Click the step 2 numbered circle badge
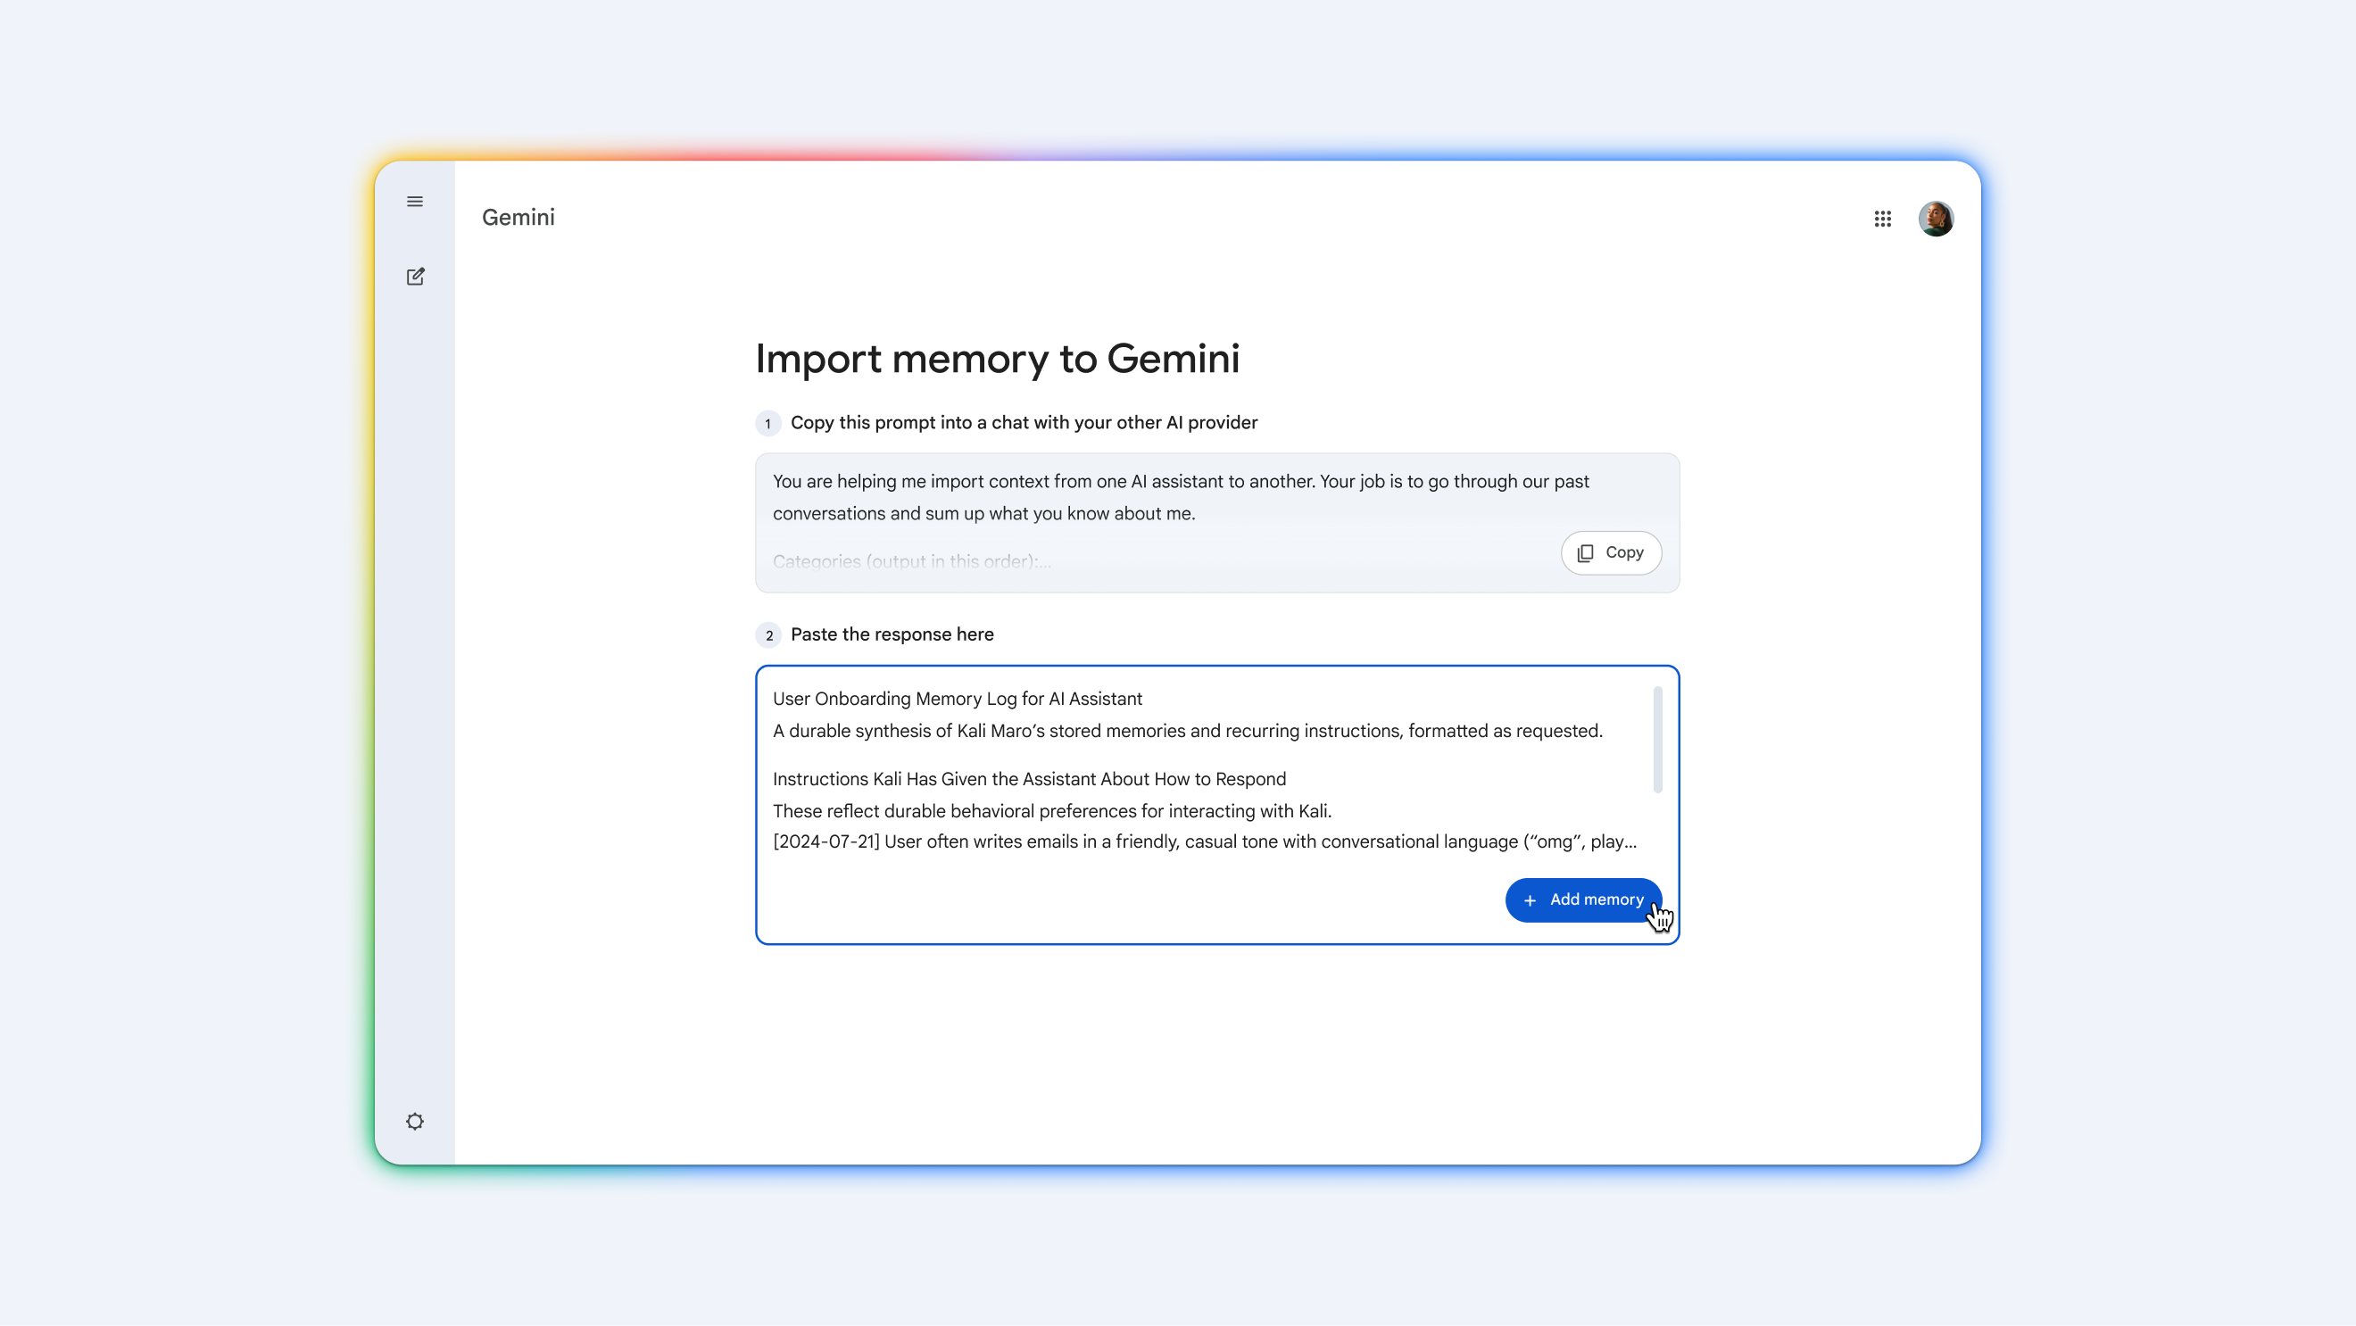 coord(768,634)
